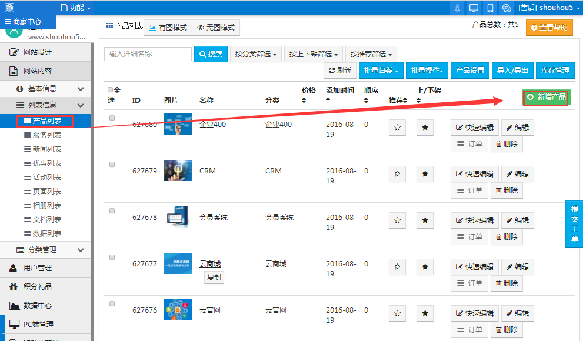The width and height of the screenshot is (583, 341).
Task: Switch to 无图模式 view tab
Action: [x=216, y=28]
